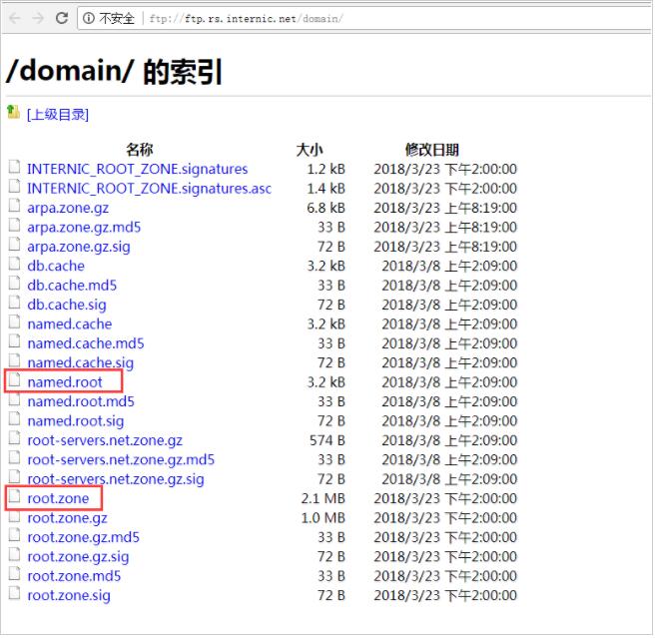
Task: Open named.cache.sig link
Action: (81, 363)
